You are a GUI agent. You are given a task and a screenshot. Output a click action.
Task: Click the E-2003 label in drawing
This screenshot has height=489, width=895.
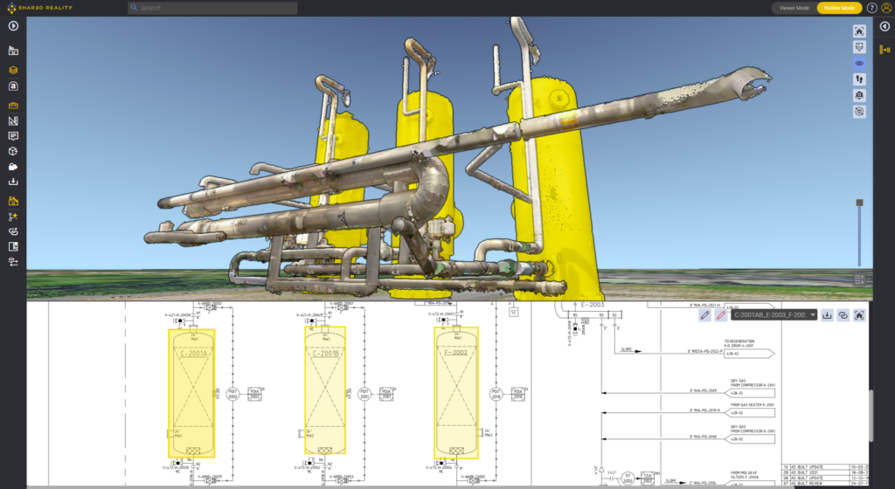592,305
